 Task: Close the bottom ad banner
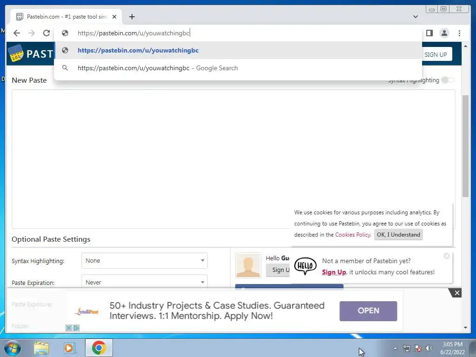click(x=456, y=293)
